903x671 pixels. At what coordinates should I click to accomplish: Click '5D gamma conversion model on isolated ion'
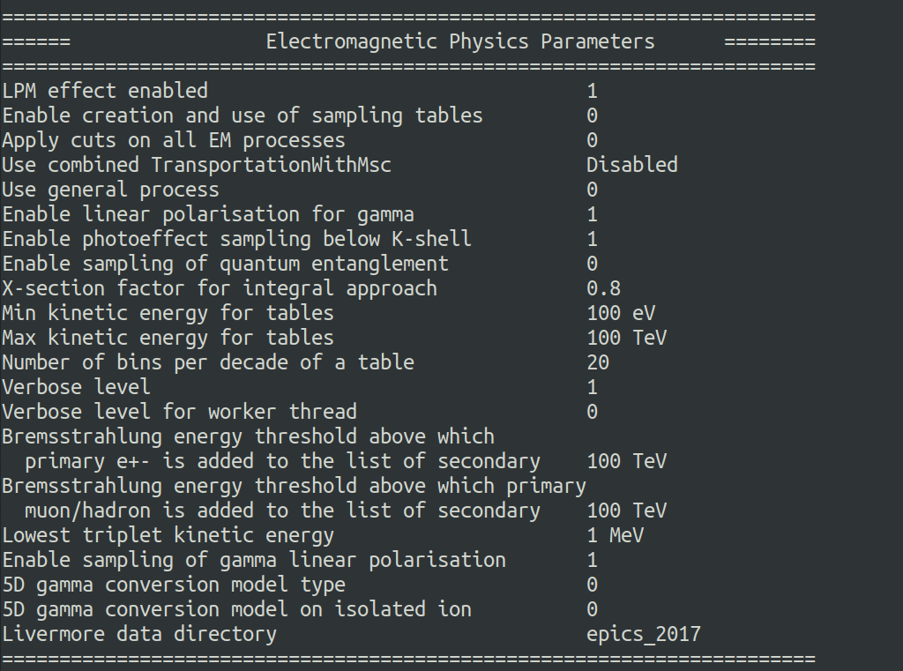click(236, 609)
